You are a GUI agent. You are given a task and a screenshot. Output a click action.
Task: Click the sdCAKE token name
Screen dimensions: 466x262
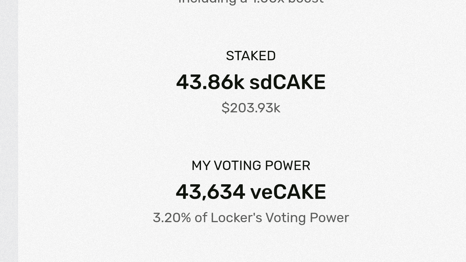(287, 82)
